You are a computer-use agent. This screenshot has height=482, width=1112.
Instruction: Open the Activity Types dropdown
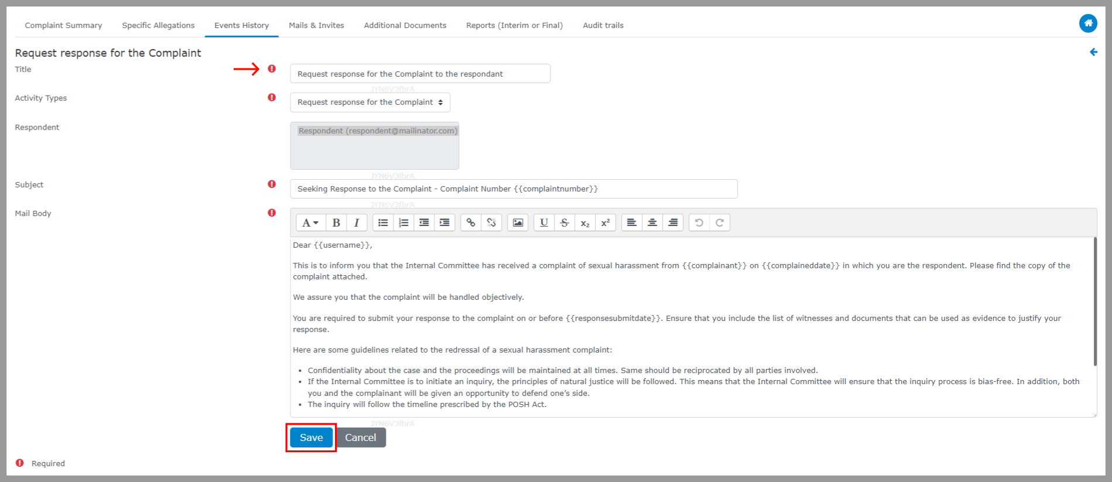[369, 102]
